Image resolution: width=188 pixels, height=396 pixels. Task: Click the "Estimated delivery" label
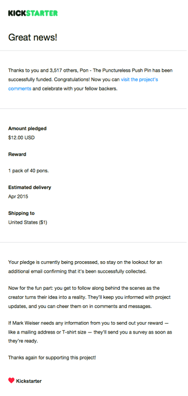pyautogui.click(x=30, y=187)
